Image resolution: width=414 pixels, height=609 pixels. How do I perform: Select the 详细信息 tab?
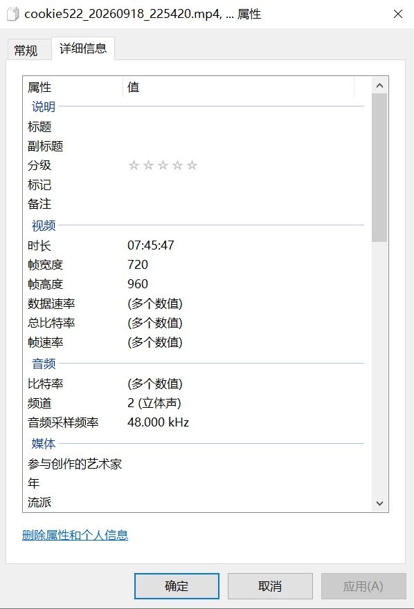click(x=83, y=48)
